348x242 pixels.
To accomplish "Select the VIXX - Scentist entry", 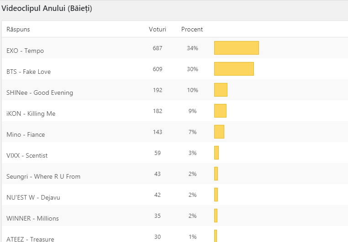I will 27,155.
